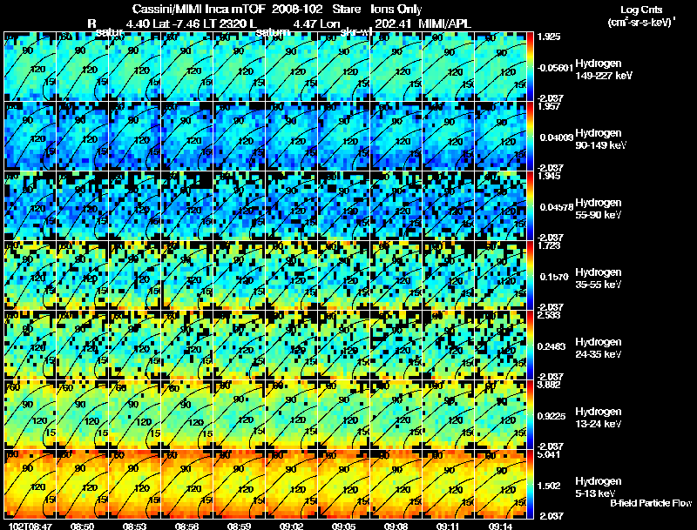Click the color scale bar for 90-149 keV
Viewport: 697px width, 530px height.
point(530,136)
